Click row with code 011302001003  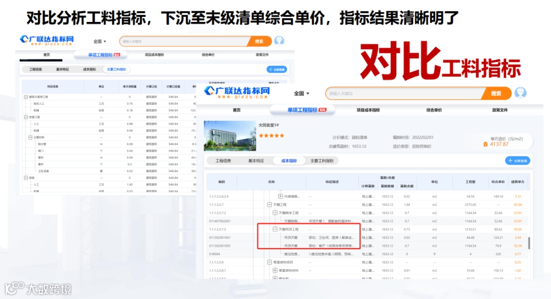[368, 246]
